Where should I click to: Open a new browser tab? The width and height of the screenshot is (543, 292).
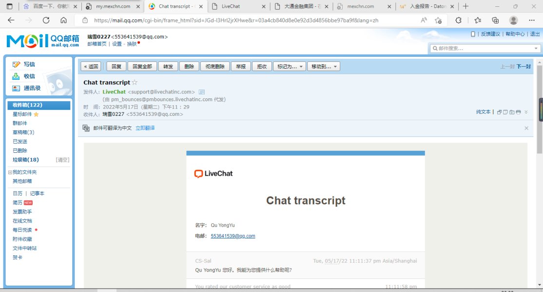click(466, 6)
